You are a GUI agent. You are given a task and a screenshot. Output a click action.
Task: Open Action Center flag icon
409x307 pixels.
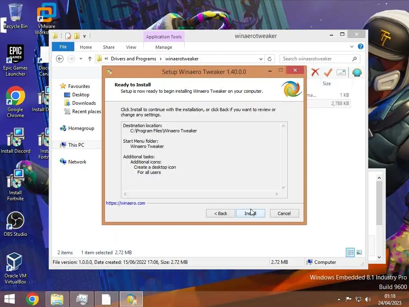[x=348, y=299]
